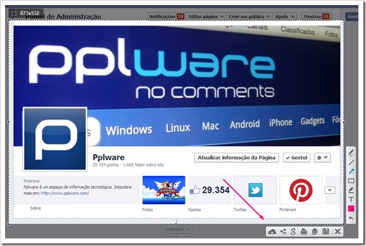Share the screenshot on social networks
Viewport: 366px width, 246px height.
283,231
